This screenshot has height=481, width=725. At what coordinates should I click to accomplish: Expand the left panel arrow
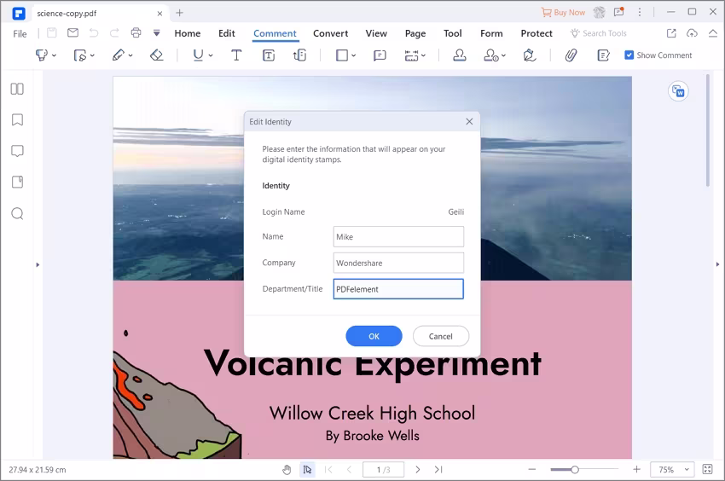click(x=38, y=265)
